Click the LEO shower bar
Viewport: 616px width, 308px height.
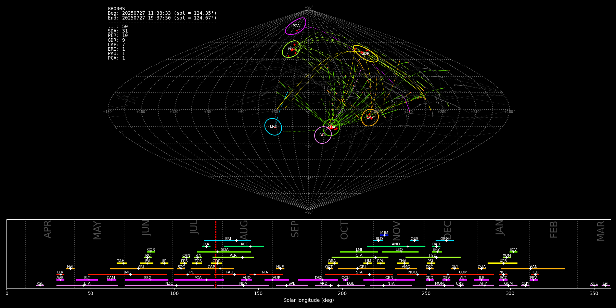400,252
